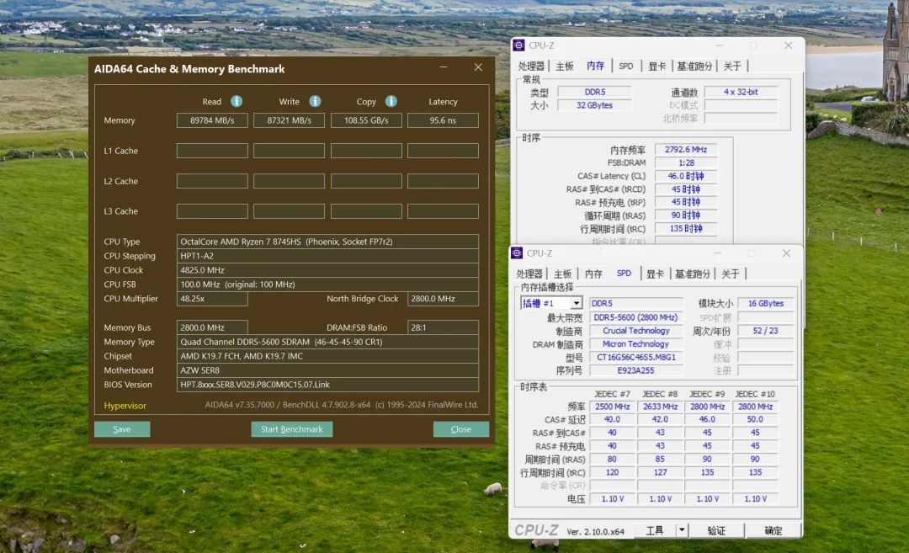Switch to 处理器 tab in lower CPU-Z window

coord(529,274)
